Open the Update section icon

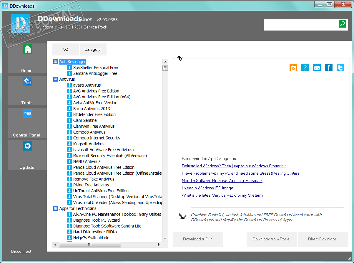[x=27, y=146]
